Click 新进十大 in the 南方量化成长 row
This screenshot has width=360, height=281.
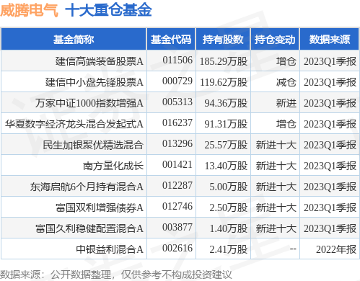click(x=276, y=166)
